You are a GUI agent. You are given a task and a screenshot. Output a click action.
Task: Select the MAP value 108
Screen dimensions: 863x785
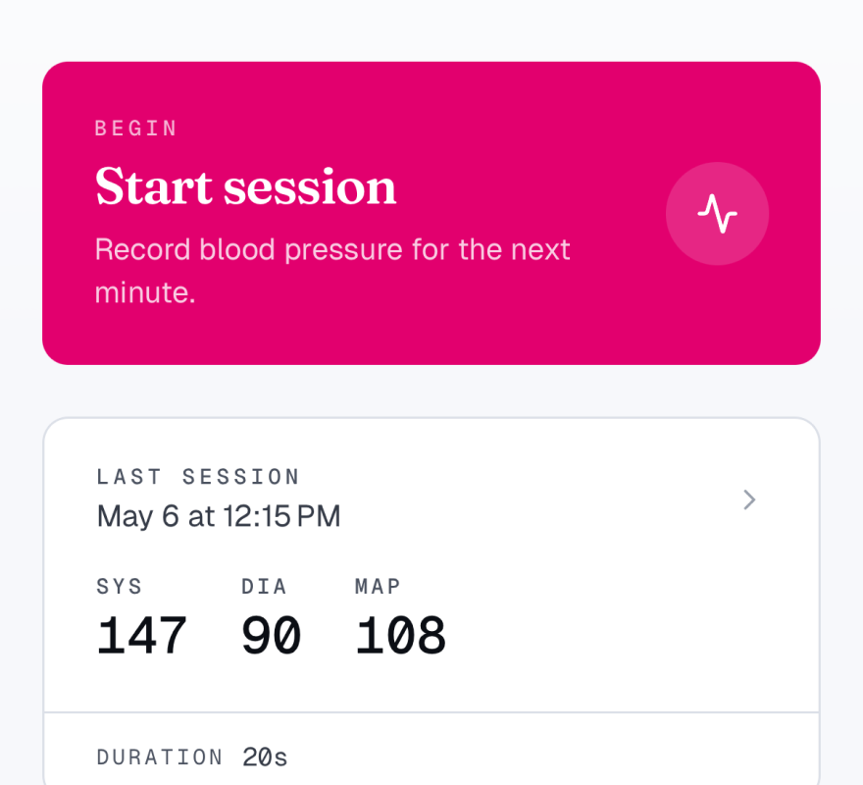pos(400,636)
